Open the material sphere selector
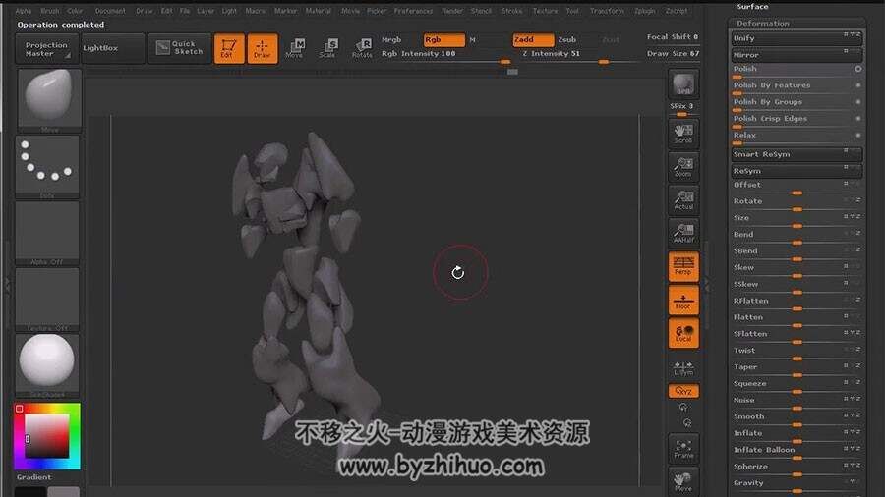Viewport: 885px width, 497px height. pyautogui.click(x=47, y=365)
